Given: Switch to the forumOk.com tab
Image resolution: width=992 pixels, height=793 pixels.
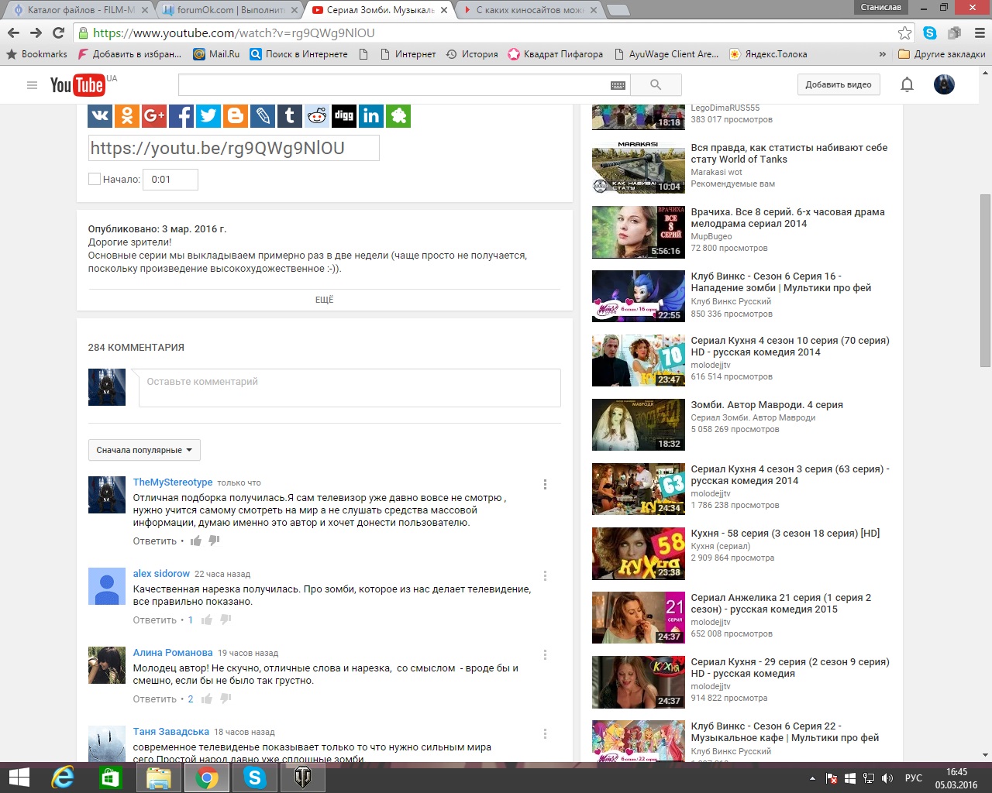Looking at the screenshot, I should (x=232, y=9).
